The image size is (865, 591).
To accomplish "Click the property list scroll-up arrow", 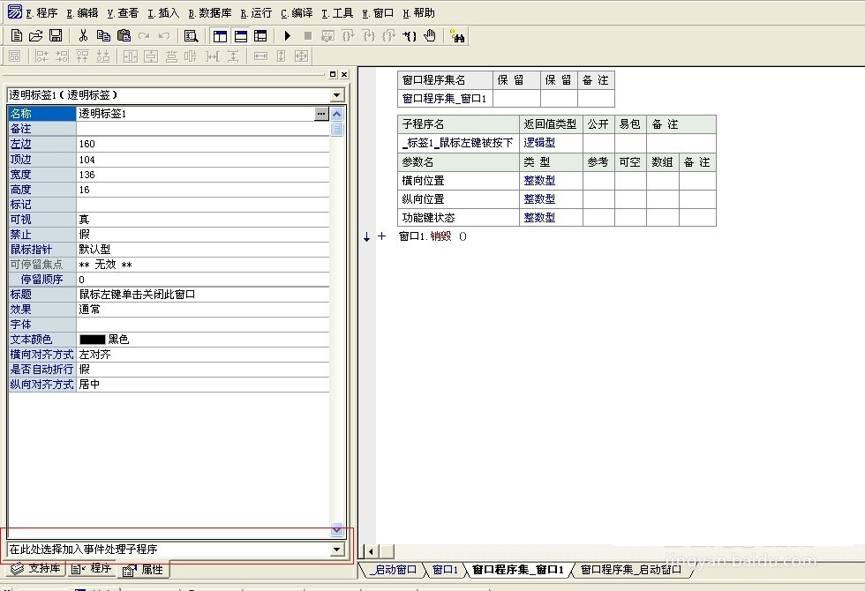I will tap(336, 114).
